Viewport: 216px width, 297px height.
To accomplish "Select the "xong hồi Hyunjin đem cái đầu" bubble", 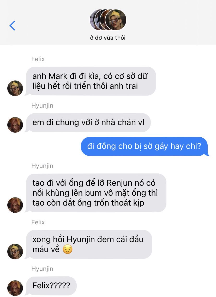I will click(x=89, y=244).
